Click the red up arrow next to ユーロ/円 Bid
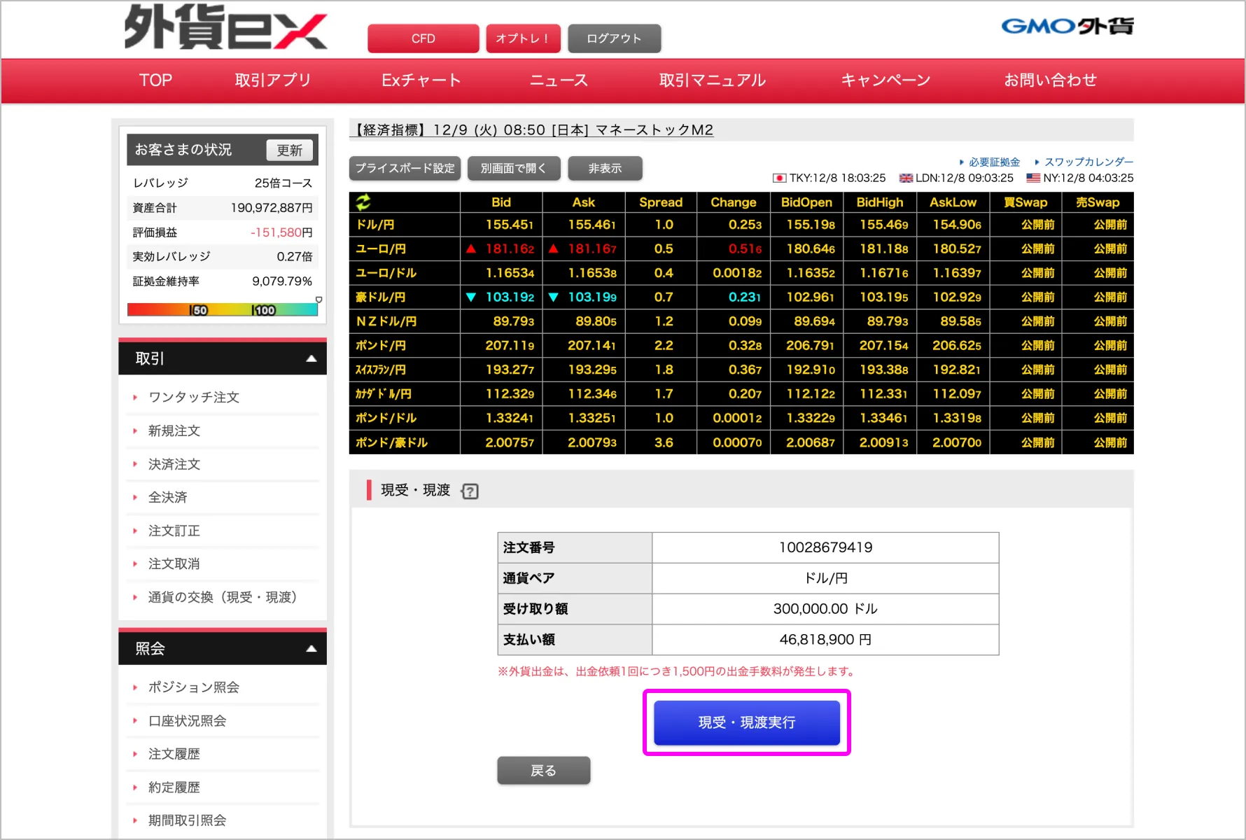1246x840 pixels. point(471,248)
